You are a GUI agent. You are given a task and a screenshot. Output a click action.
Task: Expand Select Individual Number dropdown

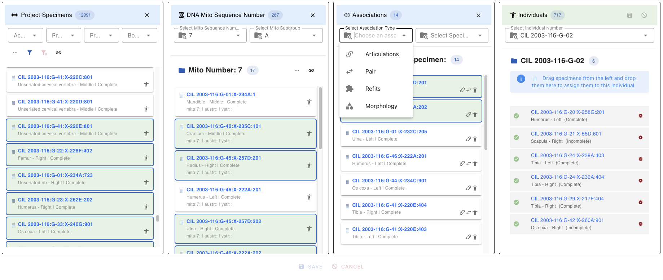[x=645, y=35]
